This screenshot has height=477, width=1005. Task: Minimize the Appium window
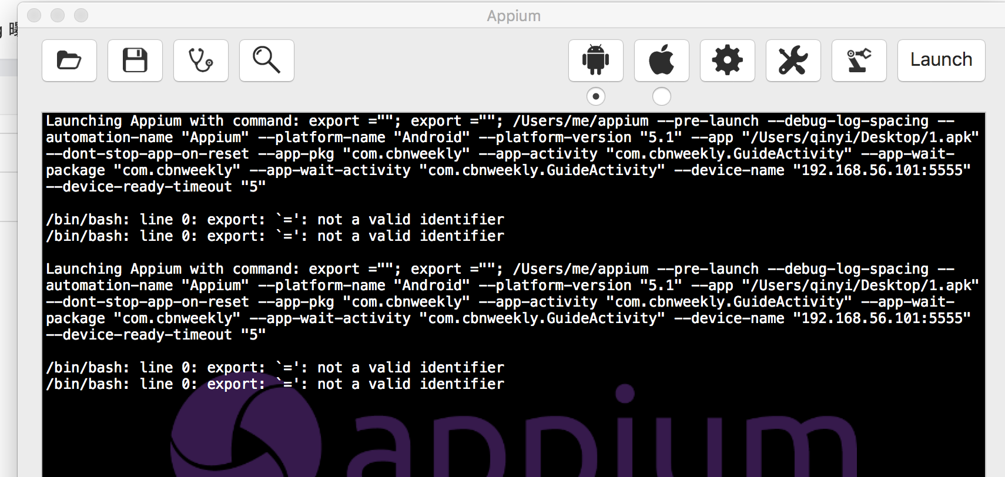58,15
